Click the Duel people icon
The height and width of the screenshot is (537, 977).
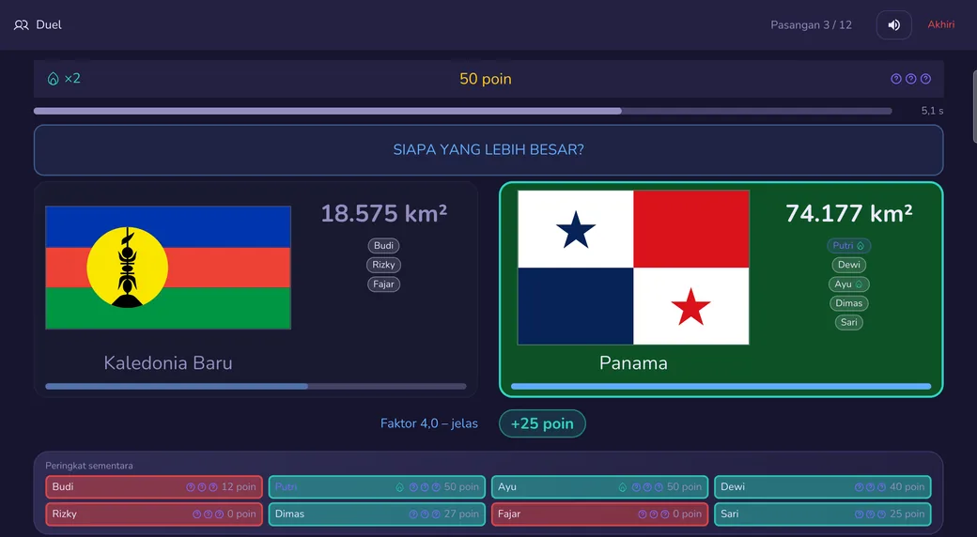click(x=22, y=25)
